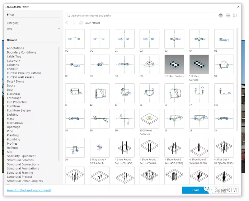The width and height of the screenshot is (249, 201).
Task: Browse Curtain Wall Panels category
Action: click(x=20, y=77)
